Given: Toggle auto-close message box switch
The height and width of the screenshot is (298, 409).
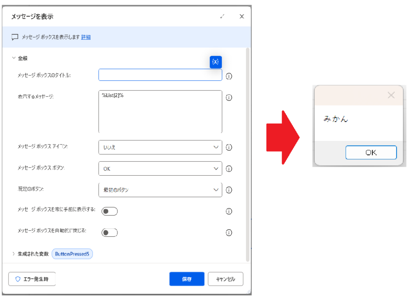Looking at the screenshot, I should tap(109, 232).
